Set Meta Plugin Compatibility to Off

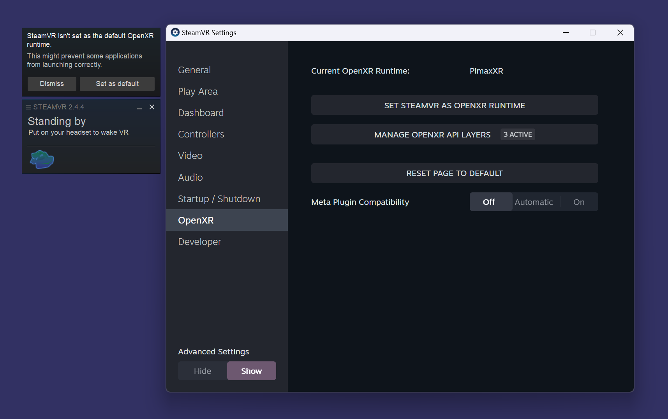click(x=491, y=202)
